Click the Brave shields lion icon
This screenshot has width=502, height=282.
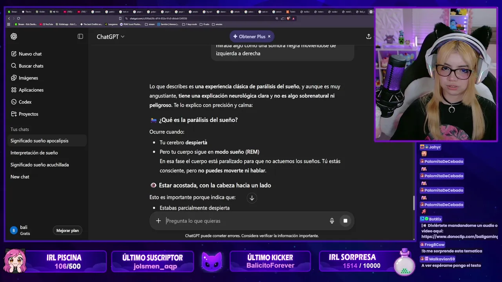click(288, 18)
